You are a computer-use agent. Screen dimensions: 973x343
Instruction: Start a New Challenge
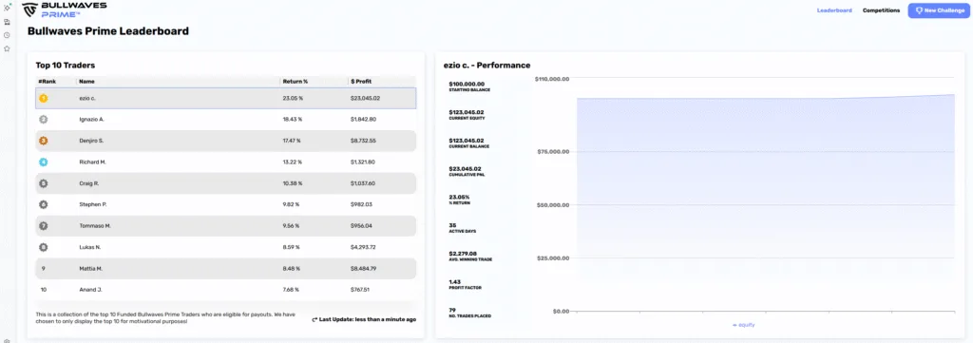(940, 10)
